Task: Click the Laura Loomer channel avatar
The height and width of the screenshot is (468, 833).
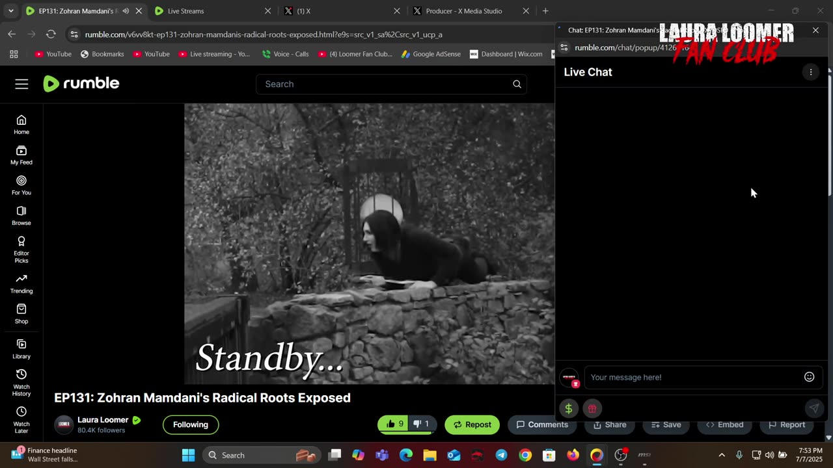Action: [64, 424]
